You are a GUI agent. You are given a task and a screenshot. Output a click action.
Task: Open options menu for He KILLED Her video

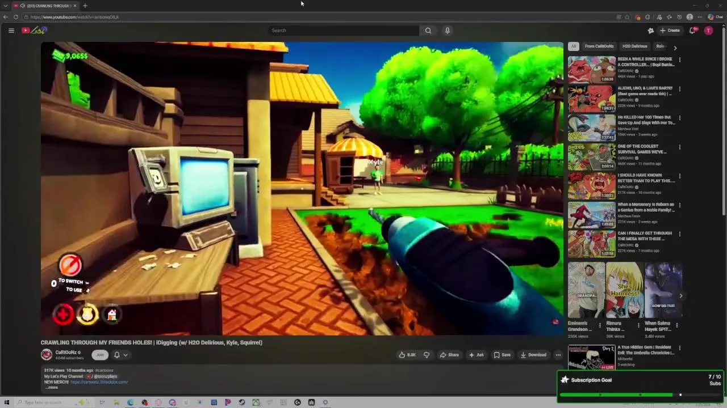[x=680, y=118]
